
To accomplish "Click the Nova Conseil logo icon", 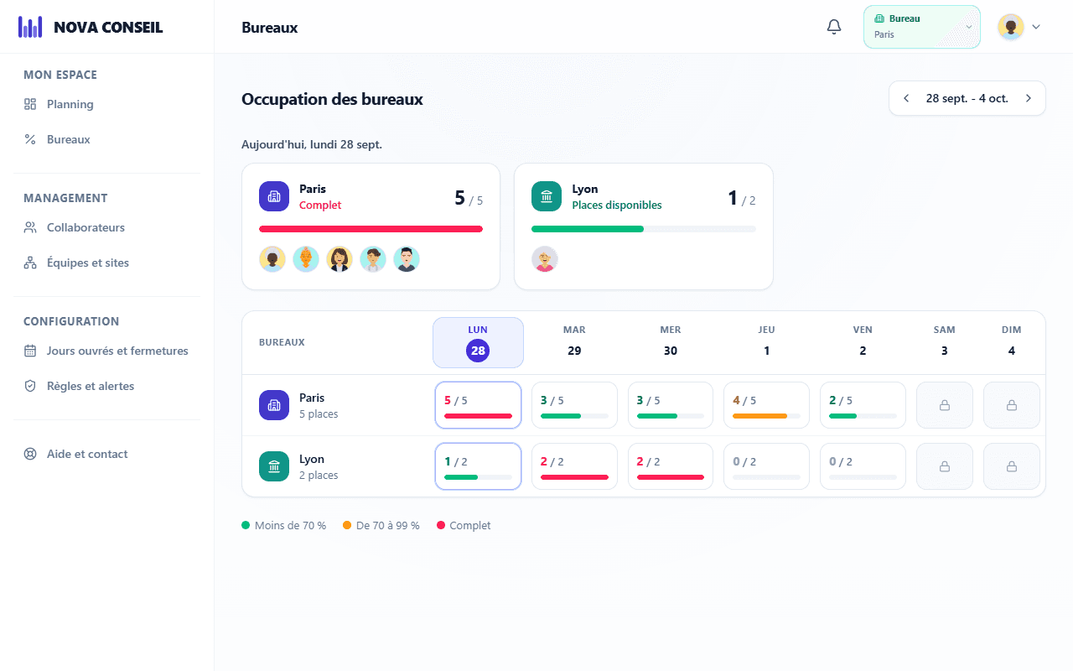I will point(30,27).
